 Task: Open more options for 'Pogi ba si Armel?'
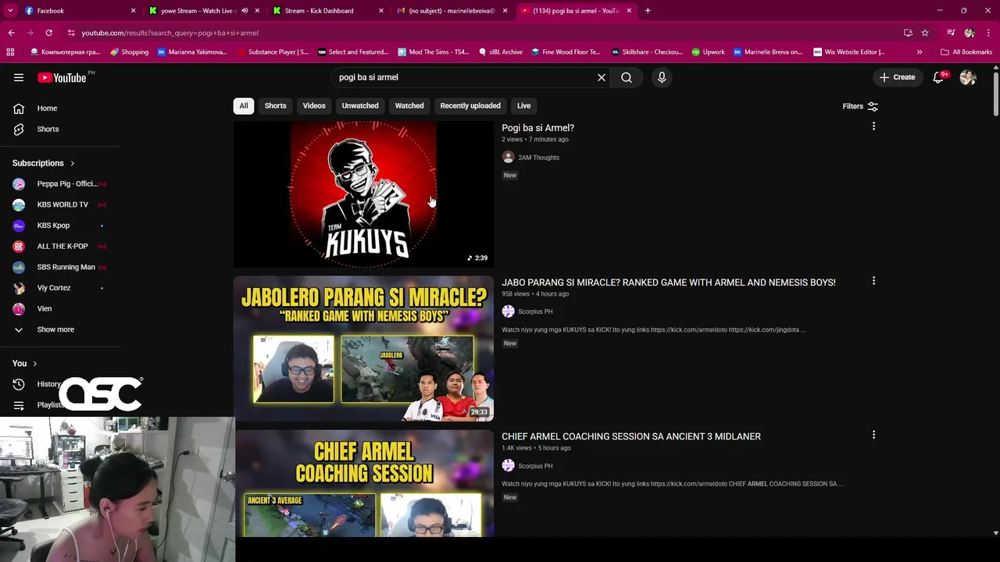pos(873,126)
